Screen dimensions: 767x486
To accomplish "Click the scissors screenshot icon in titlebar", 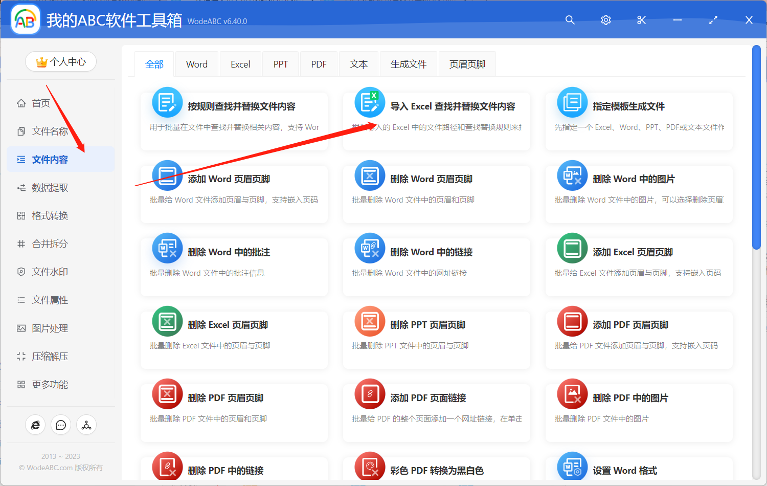I will click(641, 20).
